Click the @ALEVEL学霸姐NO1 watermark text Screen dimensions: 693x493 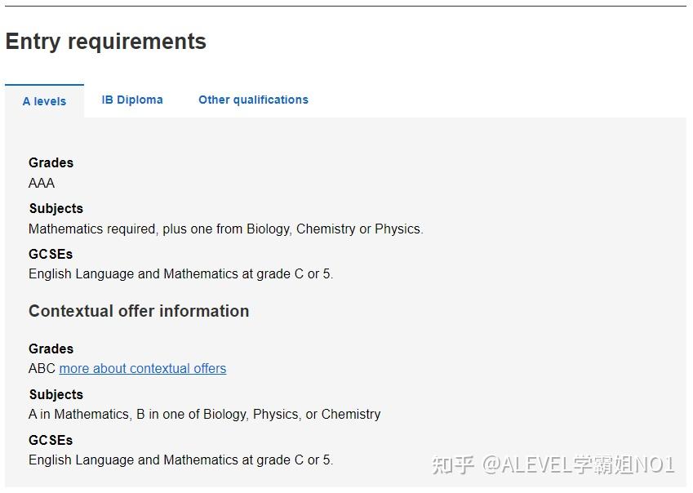579,465
